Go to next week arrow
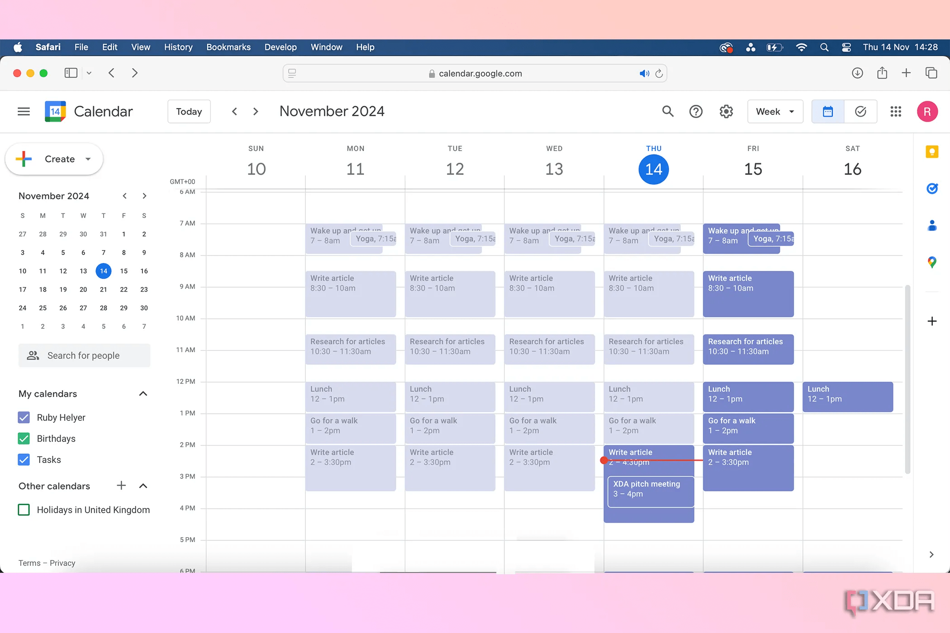This screenshot has width=950, height=633. (x=256, y=111)
